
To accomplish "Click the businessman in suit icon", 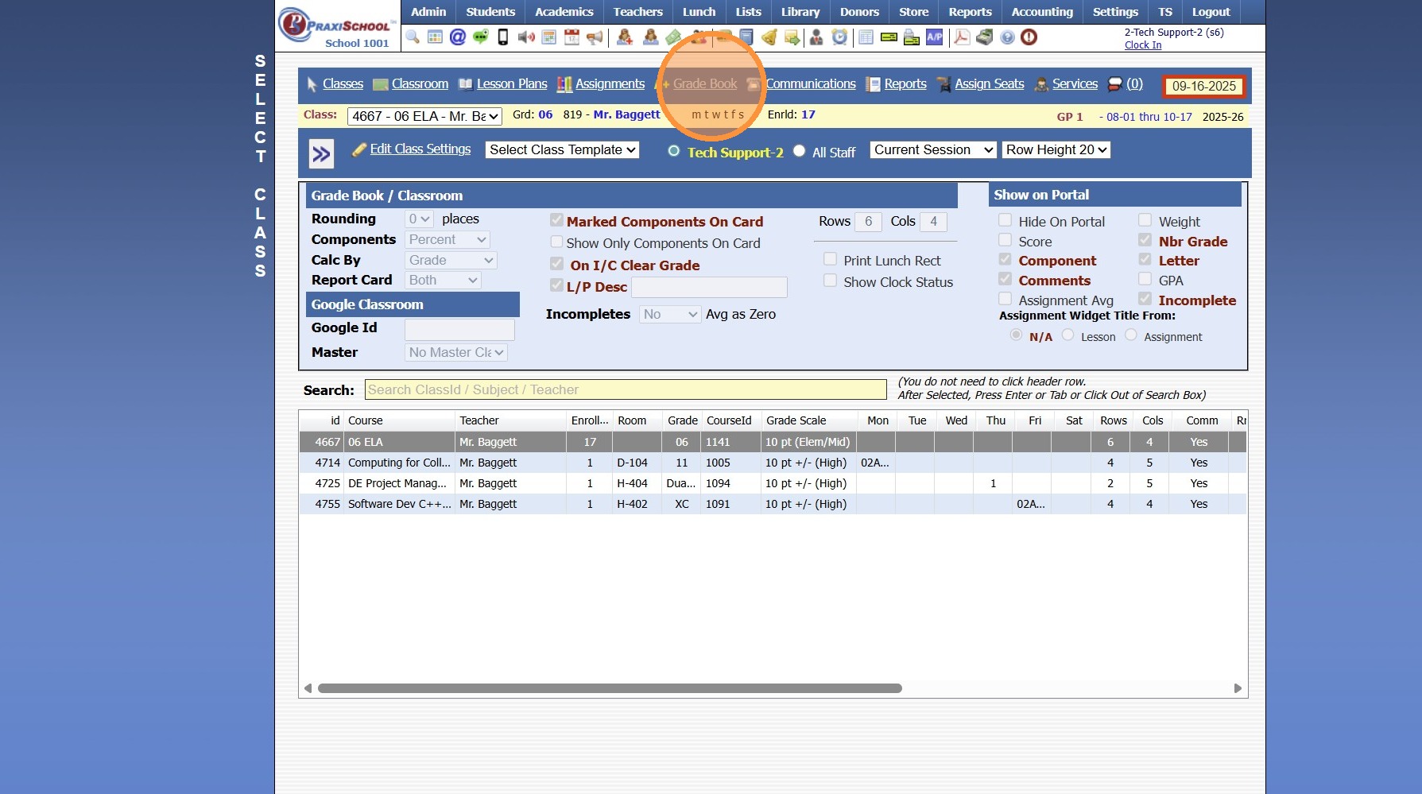I will pyautogui.click(x=816, y=37).
